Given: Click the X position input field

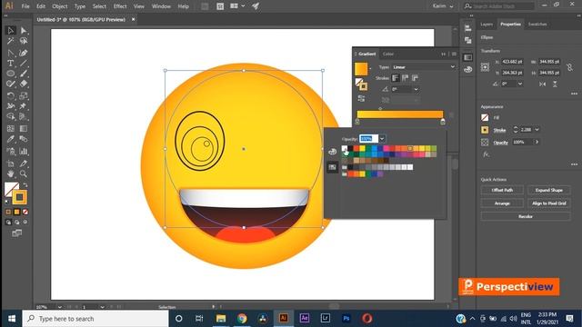Looking at the screenshot, I should (512, 62).
